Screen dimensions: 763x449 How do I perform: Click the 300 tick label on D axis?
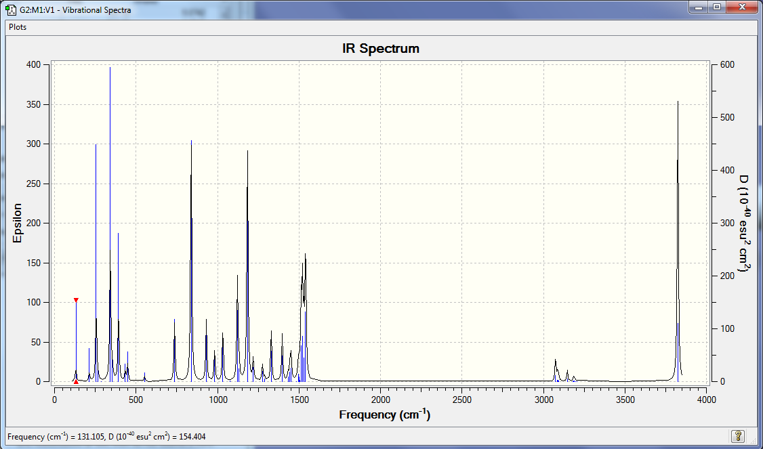pyautogui.click(x=728, y=223)
